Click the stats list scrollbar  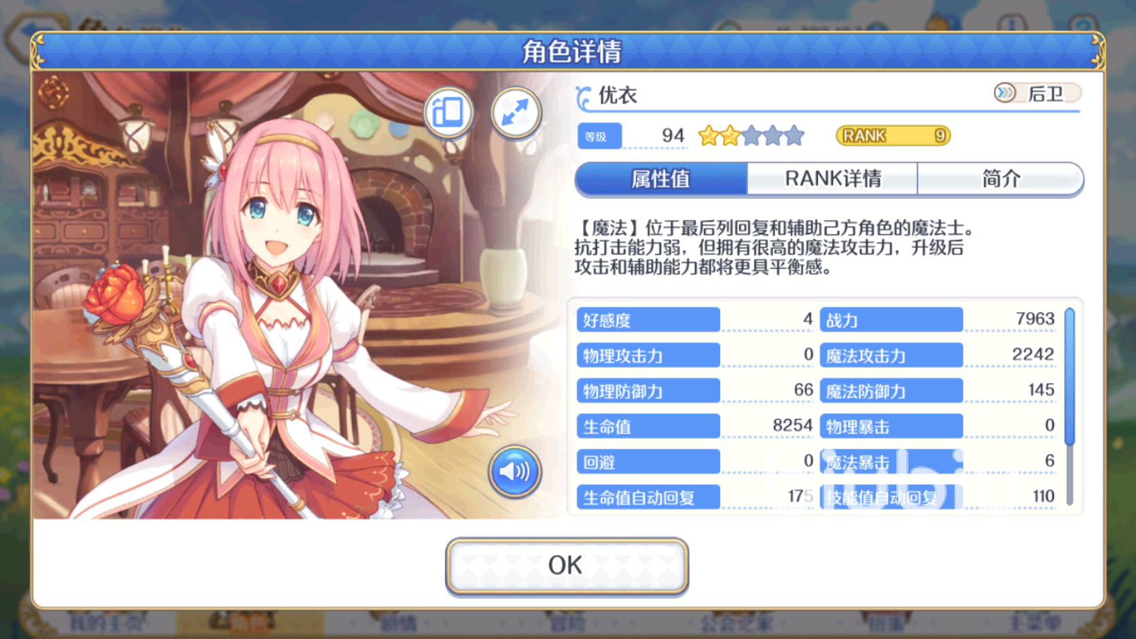(x=1069, y=406)
